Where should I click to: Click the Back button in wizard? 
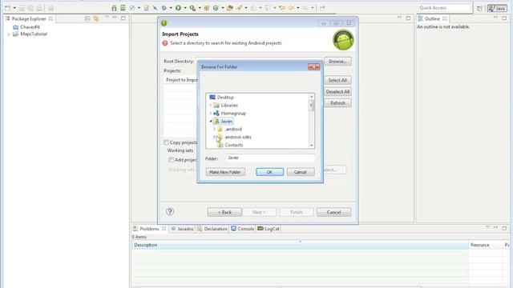pyautogui.click(x=224, y=212)
